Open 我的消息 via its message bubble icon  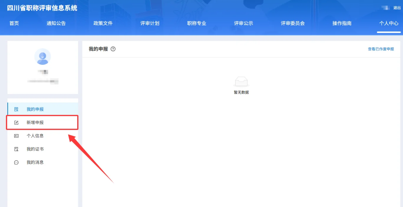(x=16, y=162)
